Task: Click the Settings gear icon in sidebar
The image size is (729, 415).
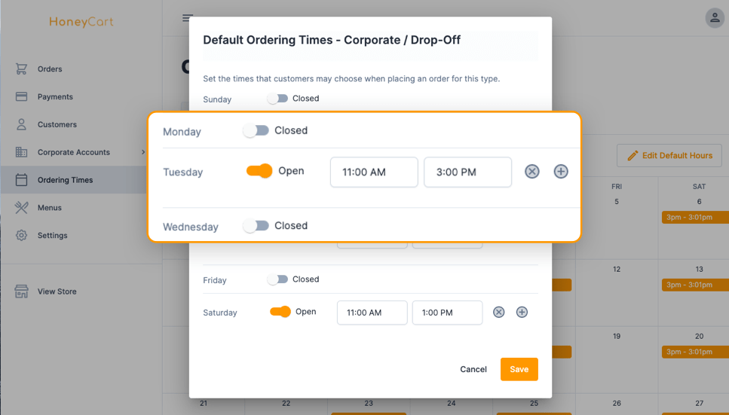Action: pos(21,235)
